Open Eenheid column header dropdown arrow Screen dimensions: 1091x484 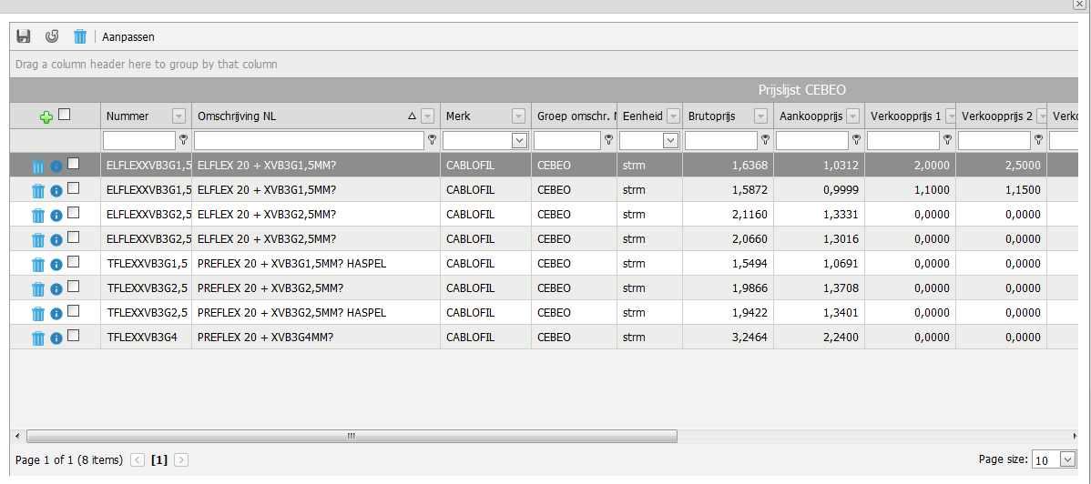click(673, 116)
